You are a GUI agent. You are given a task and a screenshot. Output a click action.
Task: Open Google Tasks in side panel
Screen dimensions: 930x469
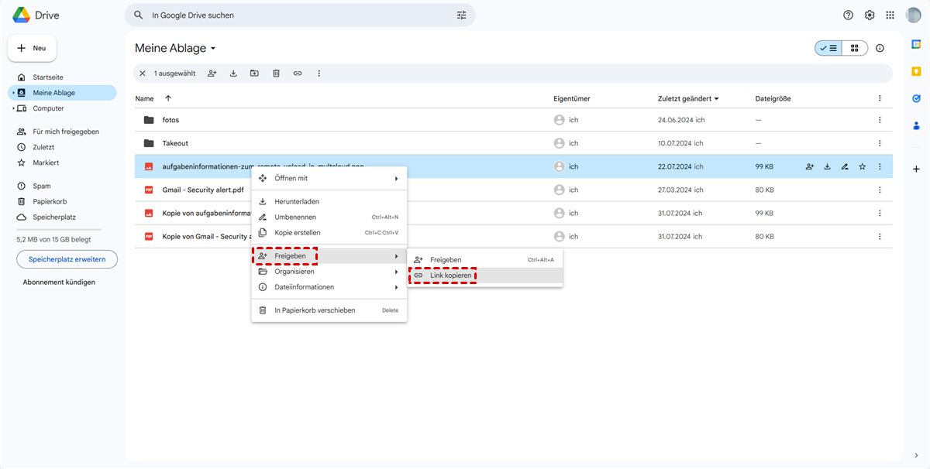[x=916, y=98]
